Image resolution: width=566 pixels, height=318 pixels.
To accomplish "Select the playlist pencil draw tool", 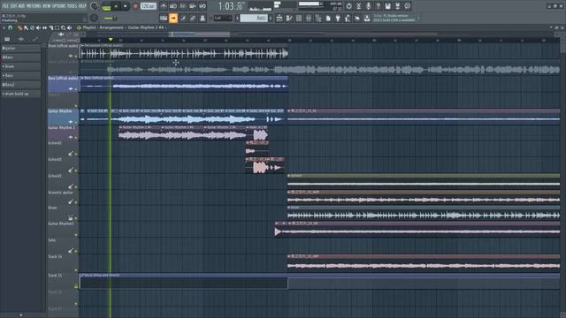I will (x=19, y=27).
